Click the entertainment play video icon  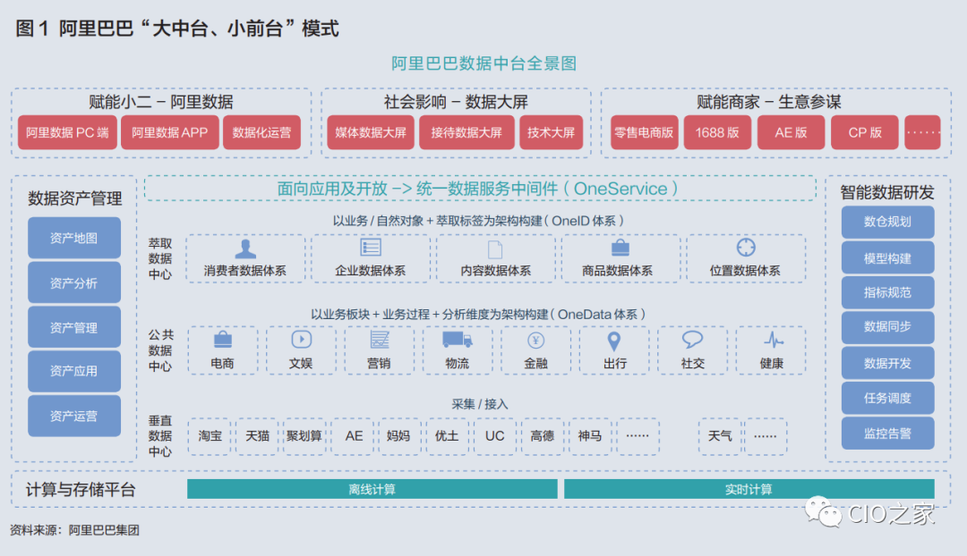301,340
